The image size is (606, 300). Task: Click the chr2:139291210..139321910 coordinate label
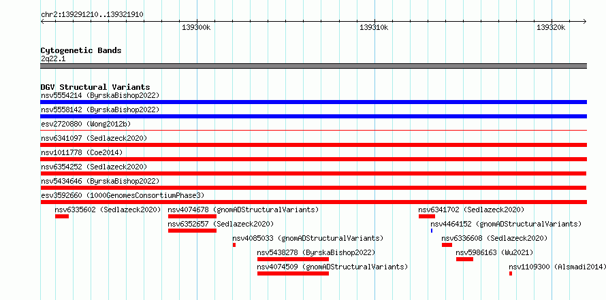pos(92,15)
